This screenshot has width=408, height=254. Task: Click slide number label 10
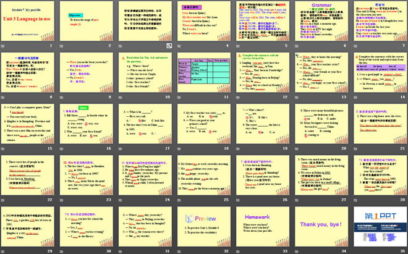pos(168,97)
